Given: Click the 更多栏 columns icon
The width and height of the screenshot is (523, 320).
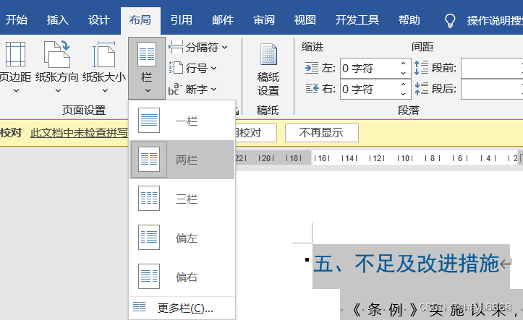Looking at the screenshot, I should point(139,307).
